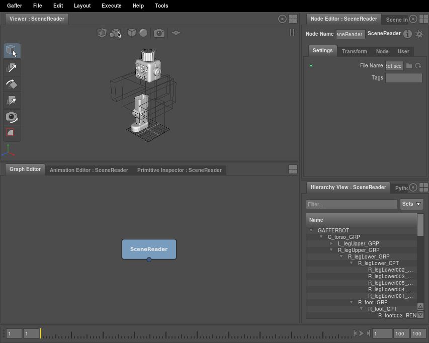Switch to the Transform tab

point(354,51)
